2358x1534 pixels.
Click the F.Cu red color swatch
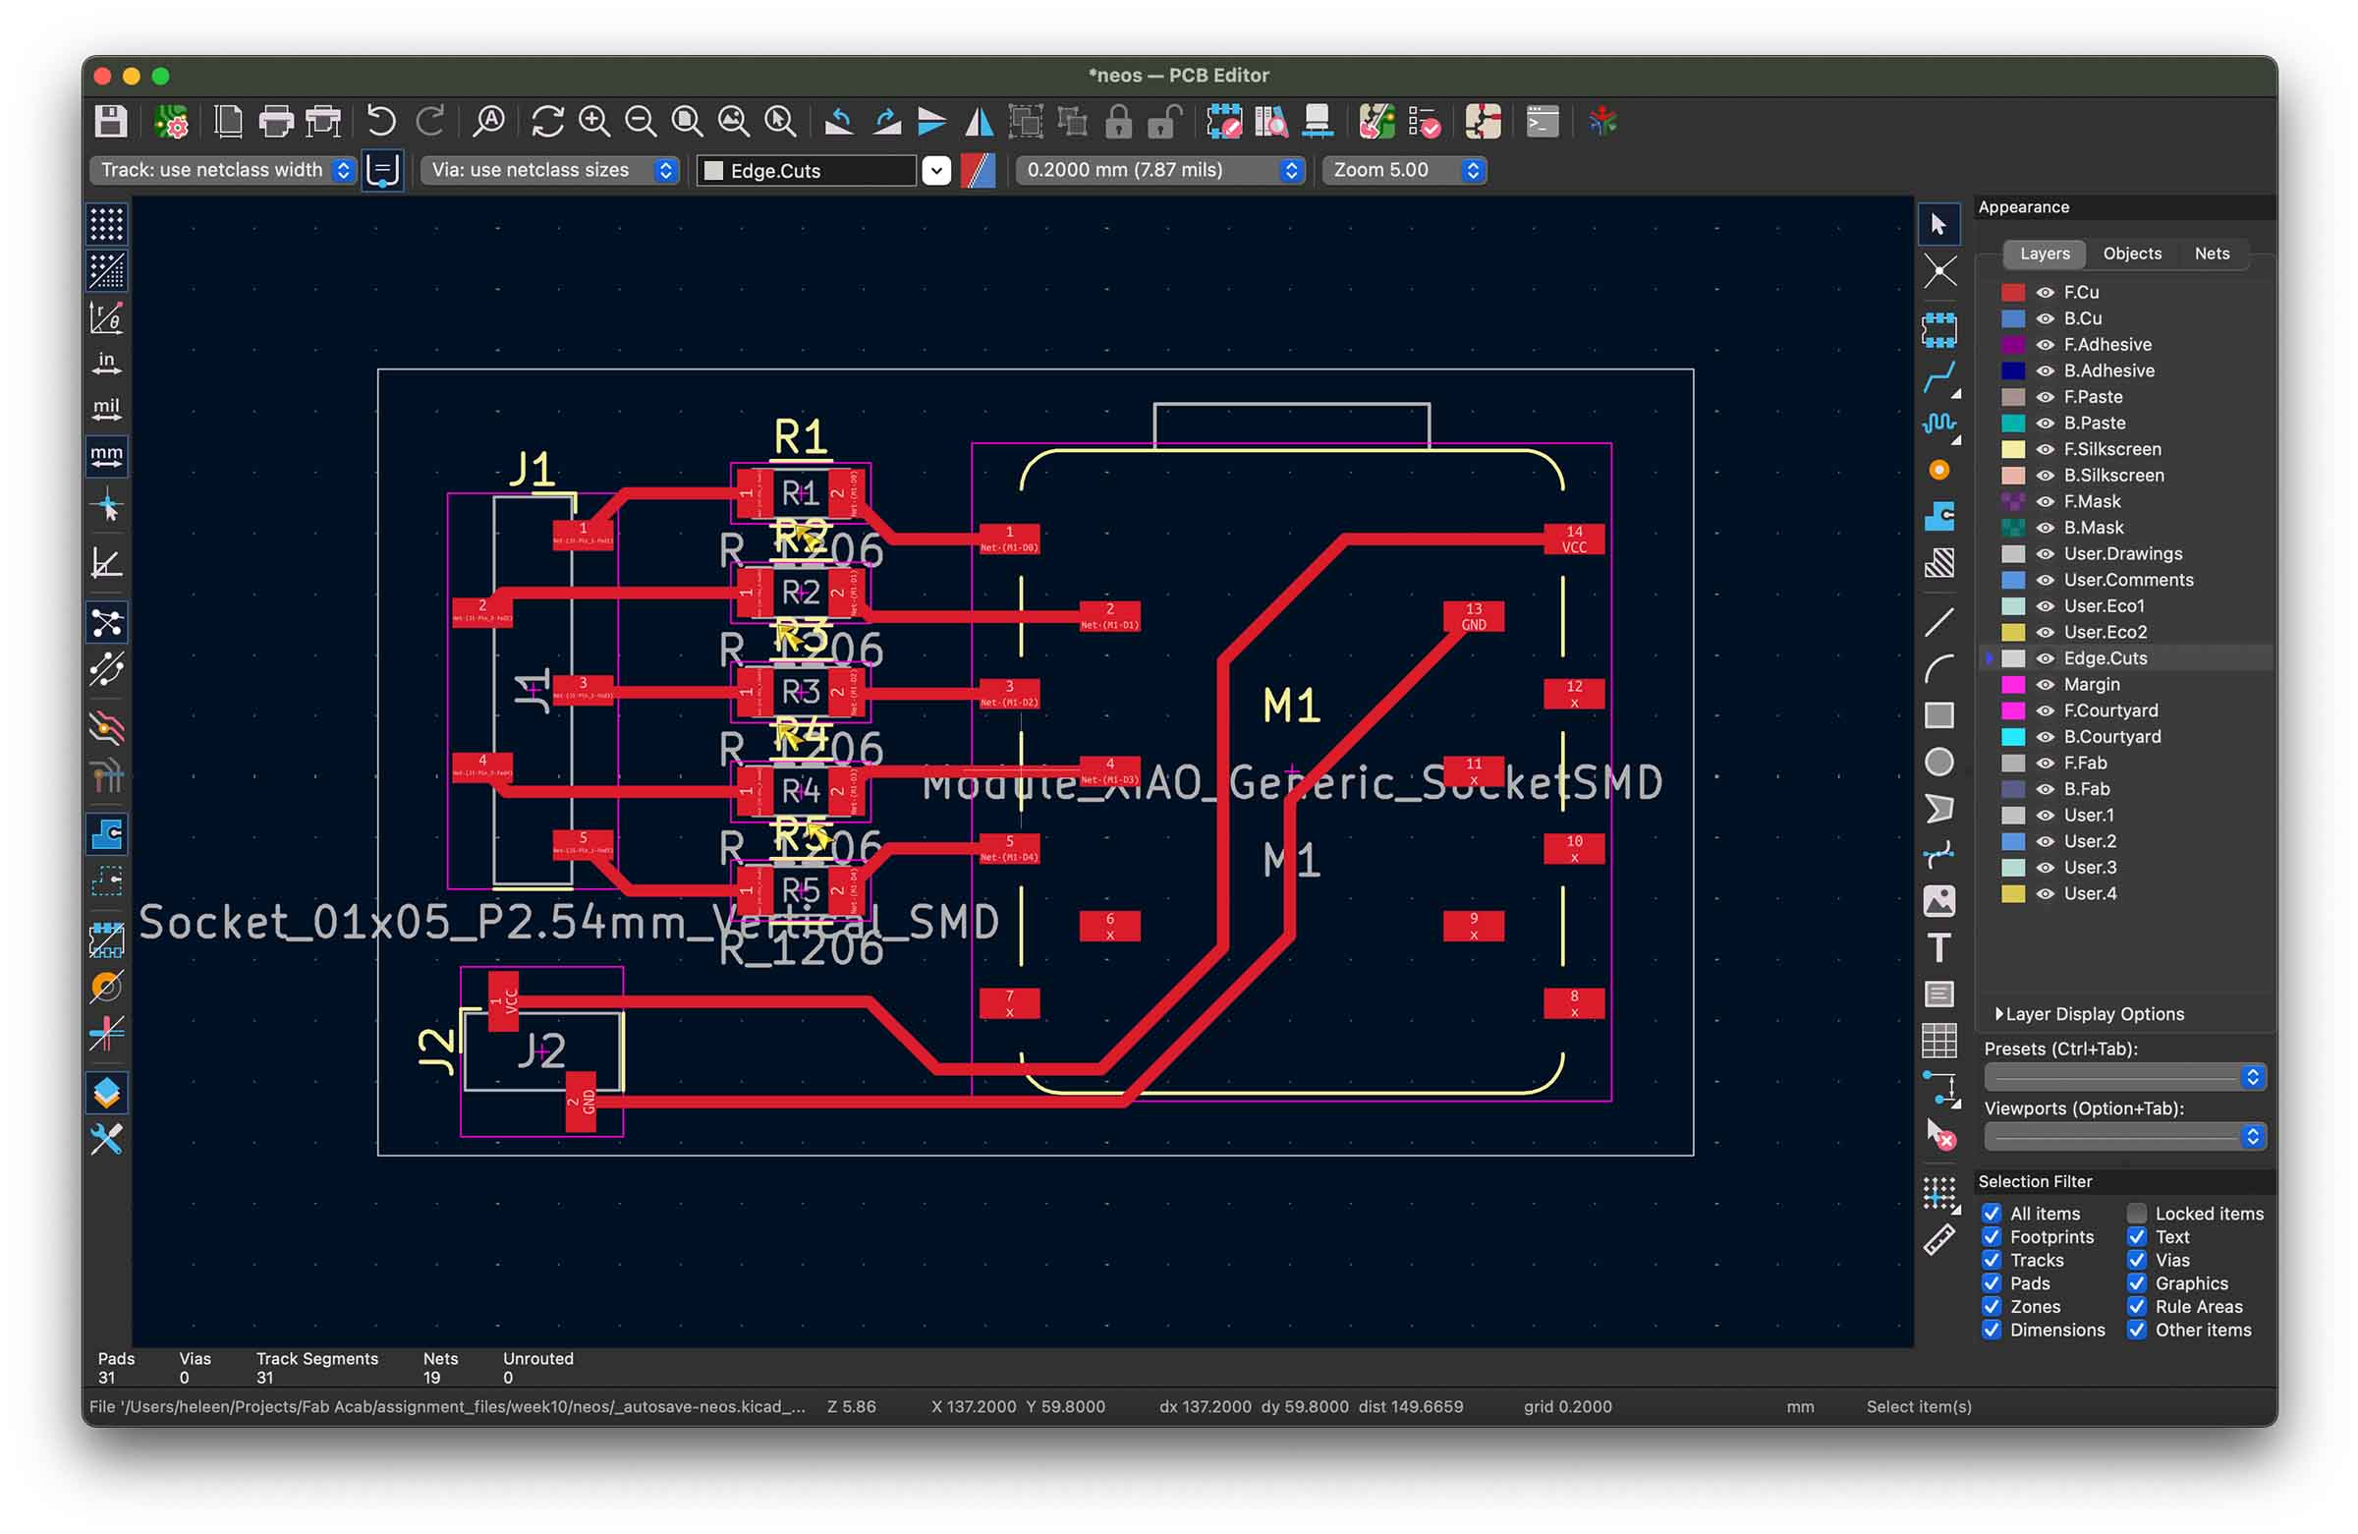[2013, 292]
